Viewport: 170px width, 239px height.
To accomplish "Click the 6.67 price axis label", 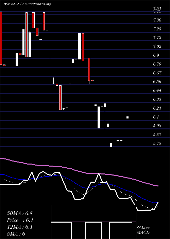I will (157, 73).
